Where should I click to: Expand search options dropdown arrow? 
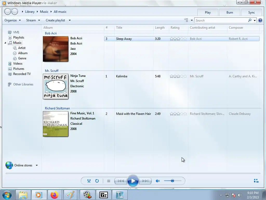tap(255, 21)
